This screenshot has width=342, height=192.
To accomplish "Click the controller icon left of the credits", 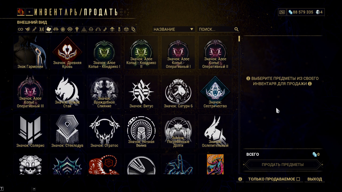I will (x=282, y=12).
